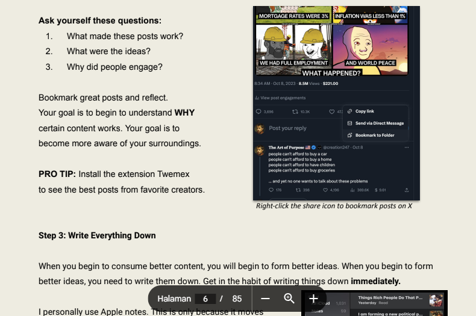Image resolution: width=476 pixels, height=316 pixels.
Task: Click the page number field showing 6
Action: tap(205, 299)
